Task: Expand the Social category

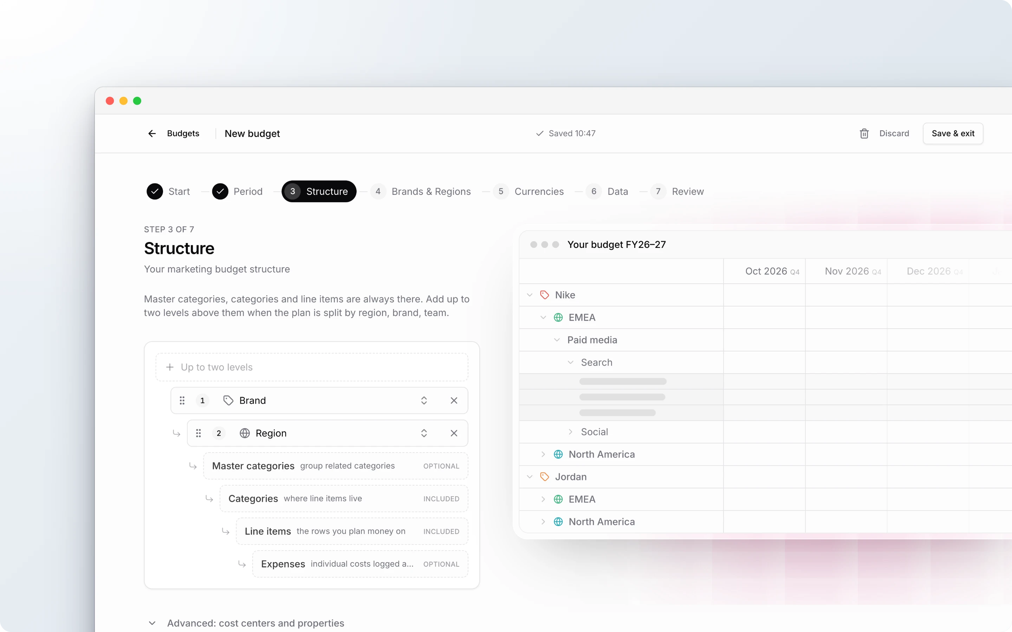Action: [x=570, y=432]
